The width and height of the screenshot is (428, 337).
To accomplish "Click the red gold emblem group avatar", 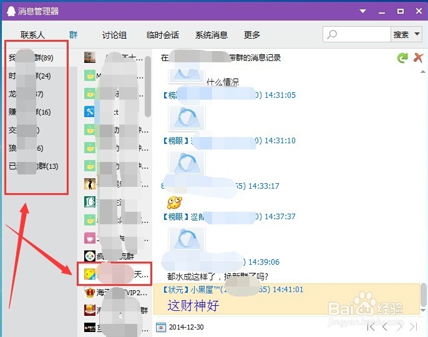I will (x=90, y=310).
